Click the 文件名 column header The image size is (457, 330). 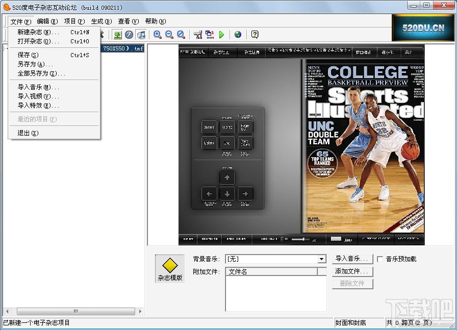point(271,272)
